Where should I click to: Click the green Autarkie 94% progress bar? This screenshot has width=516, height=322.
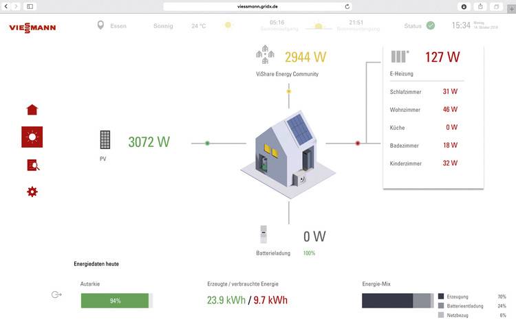coord(114,301)
